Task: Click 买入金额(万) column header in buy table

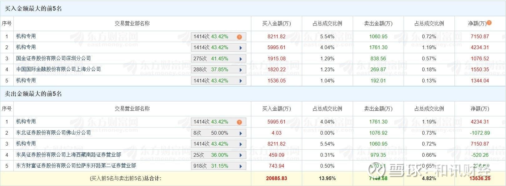Action: click(x=276, y=23)
